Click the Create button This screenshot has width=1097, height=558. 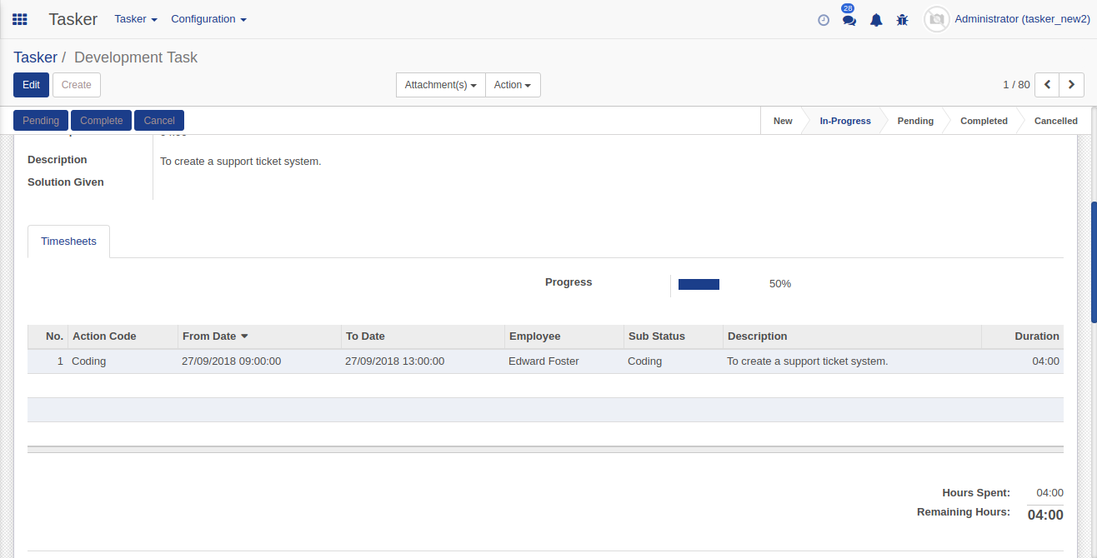pyautogui.click(x=77, y=85)
